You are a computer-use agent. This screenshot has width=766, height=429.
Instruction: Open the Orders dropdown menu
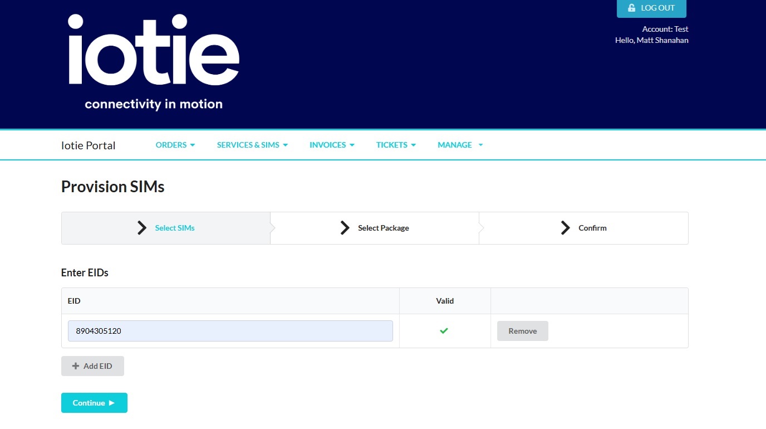[175, 145]
